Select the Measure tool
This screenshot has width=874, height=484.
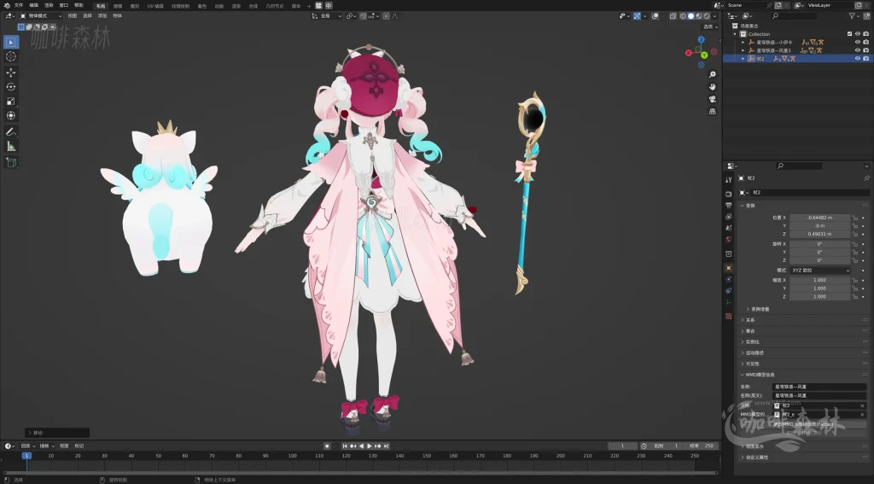pyautogui.click(x=10, y=146)
